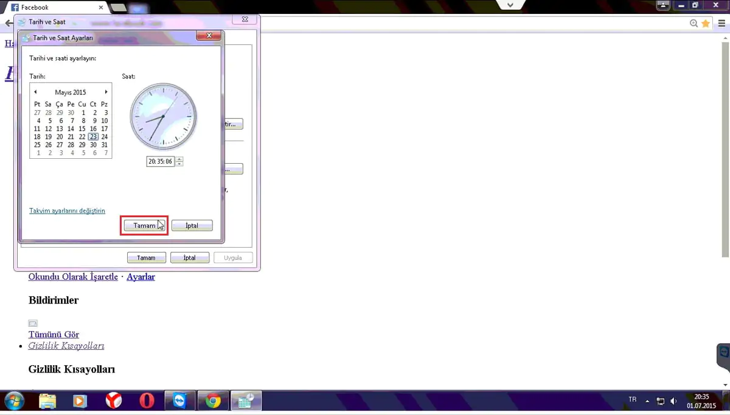Viewport: 730px width, 415px height.
Task: Click the Windows Start orb
Action: click(13, 402)
